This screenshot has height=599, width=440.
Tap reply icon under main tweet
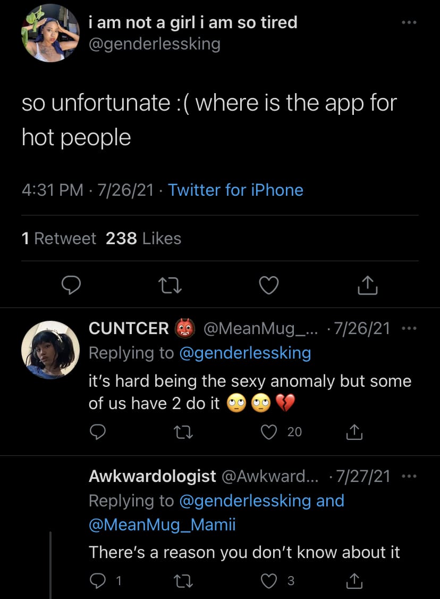(x=71, y=285)
